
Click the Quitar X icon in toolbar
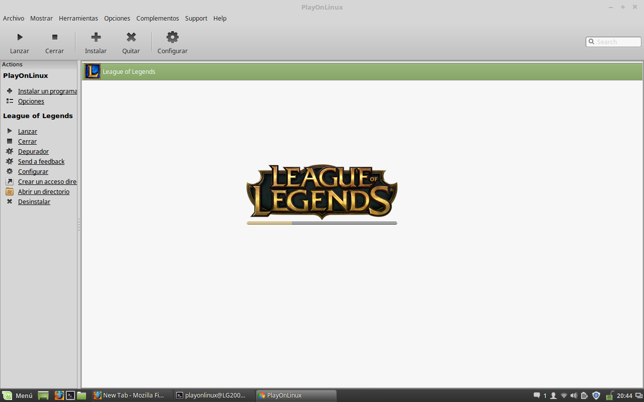[131, 37]
